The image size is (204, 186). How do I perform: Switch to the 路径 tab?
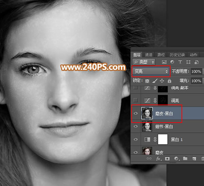(161, 55)
